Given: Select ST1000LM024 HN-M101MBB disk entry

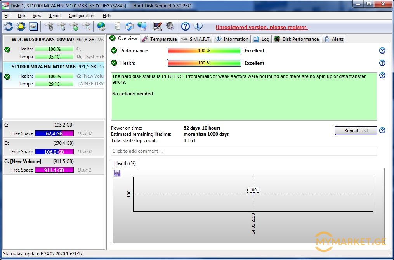Looking at the screenshot, I should [54, 75].
